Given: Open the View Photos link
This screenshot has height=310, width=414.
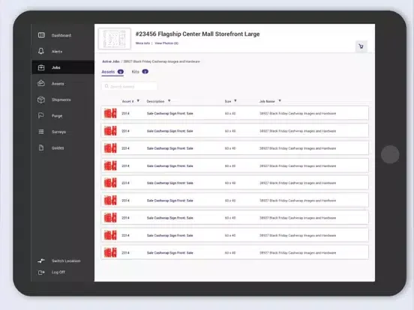Looking at the screenshot, I should [166, 43].
